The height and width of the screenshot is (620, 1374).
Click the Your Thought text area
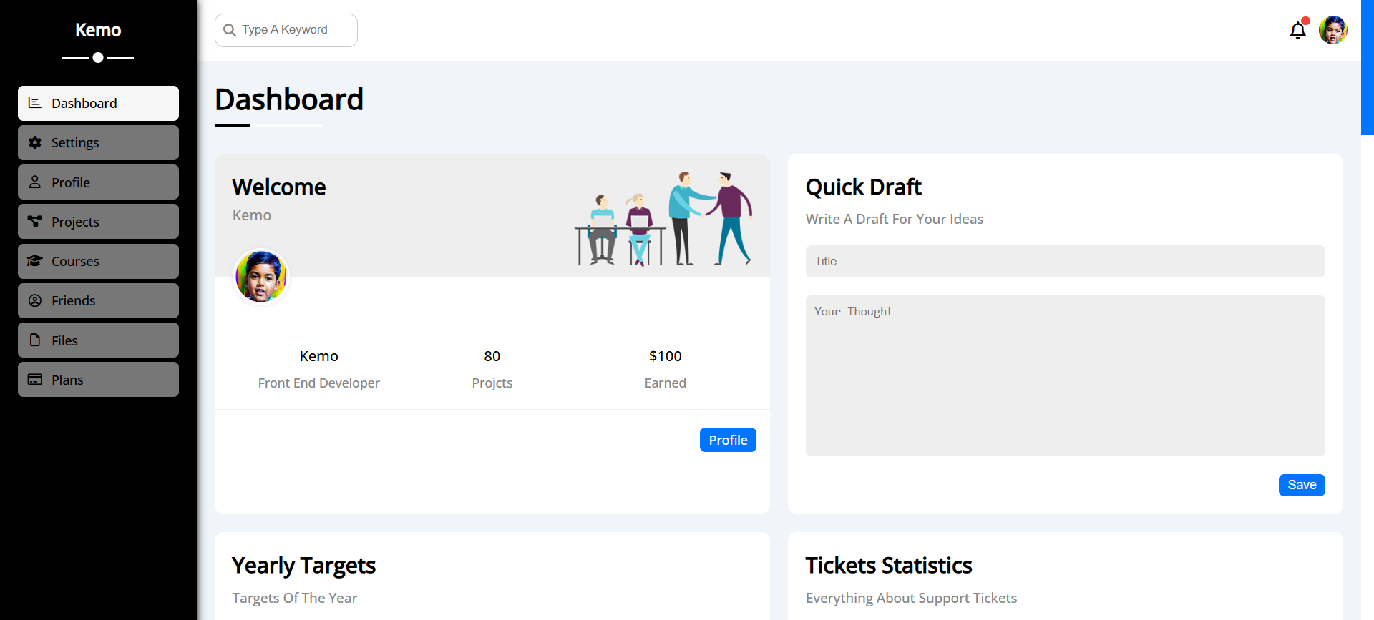click(x=1065, y=375)
